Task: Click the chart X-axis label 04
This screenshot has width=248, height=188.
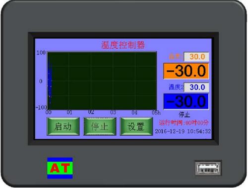Action: coord(134,112)
